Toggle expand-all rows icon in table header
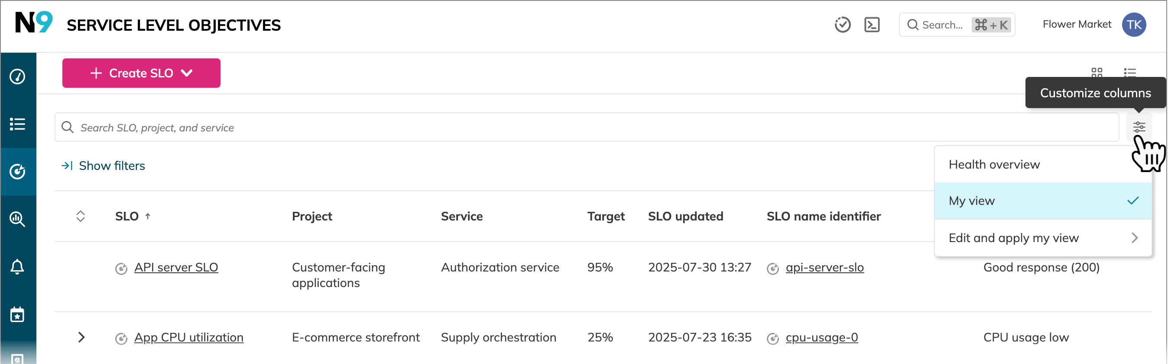Viewport: 1168px width, 364px height. (81, 216)
